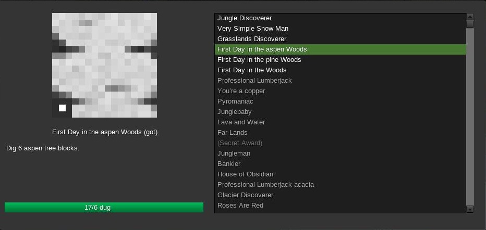Select Very Simple Snow Man award
Viewport: 486px width, 230px height.
click(x=253, y=29)
